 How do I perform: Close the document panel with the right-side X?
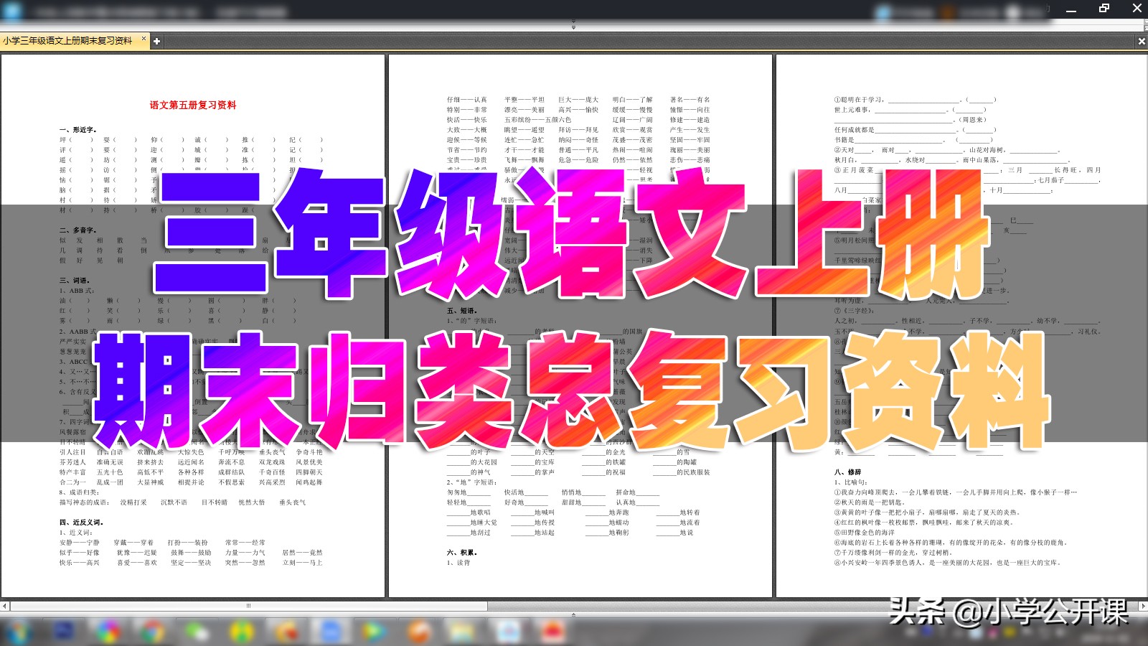coord(1142,42)
